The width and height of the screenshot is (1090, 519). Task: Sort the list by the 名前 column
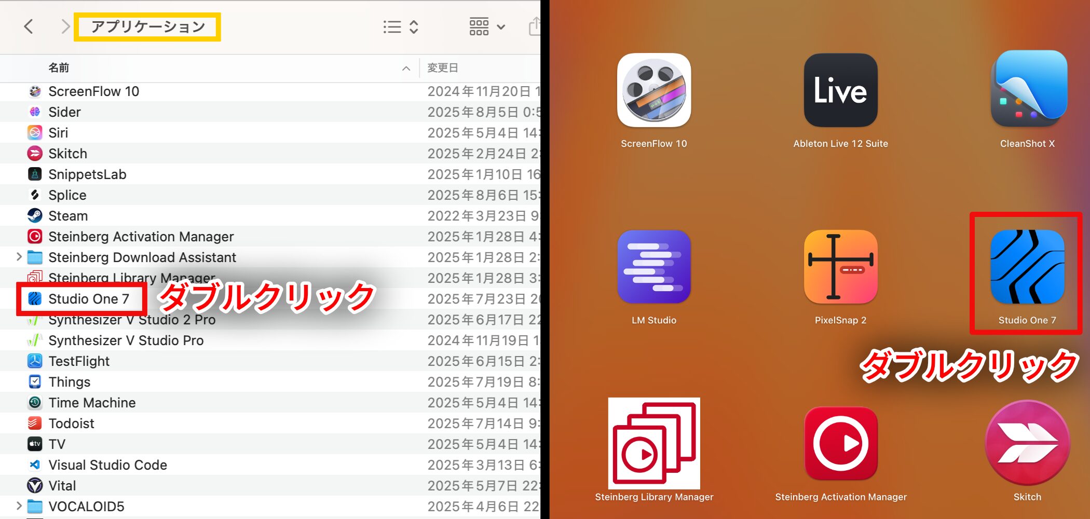pyautogui.click(x=59, y=68)
